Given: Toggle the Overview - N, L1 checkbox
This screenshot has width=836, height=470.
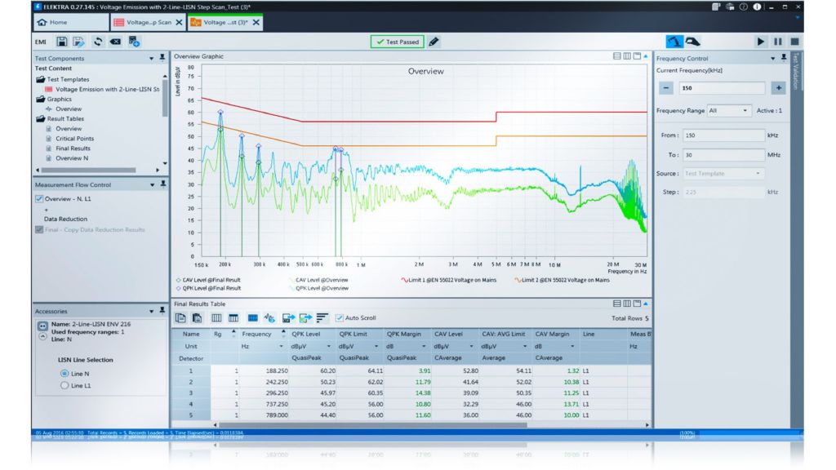Looking at the screenshot, I should (39, 198).
